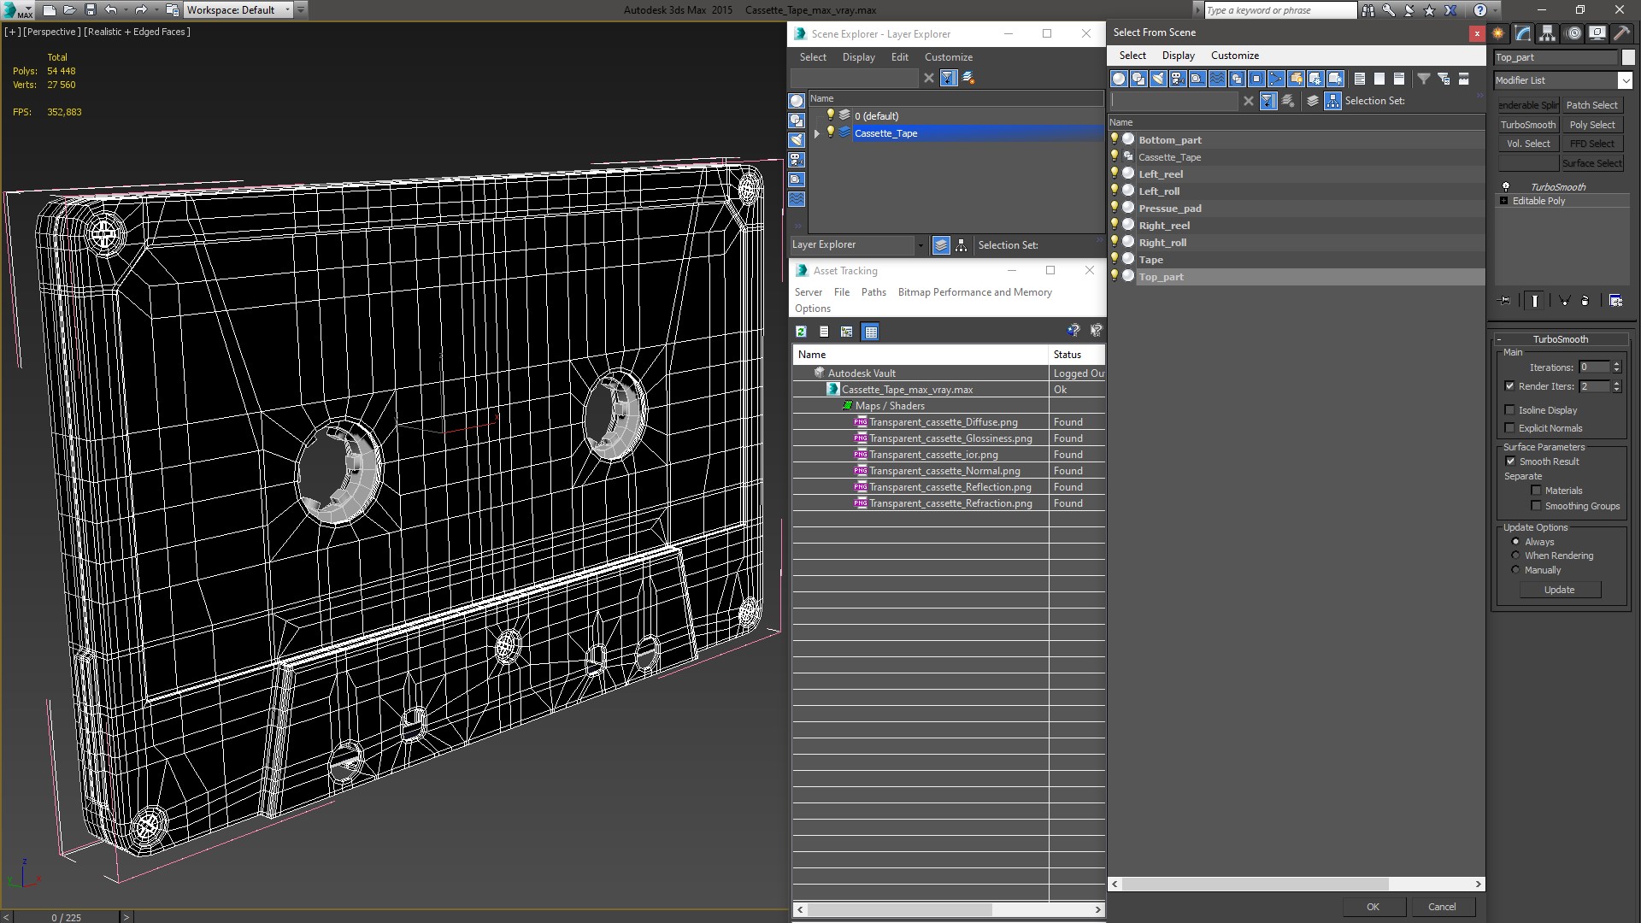Click Select All icon in Select From Scene
The width and height of the screenshot is (1641, 923).
coord(1360,79)
